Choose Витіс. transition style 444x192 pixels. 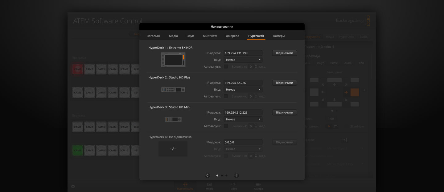334,63
